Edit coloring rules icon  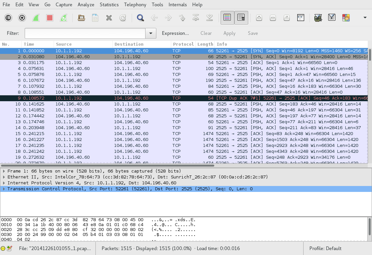coord(346,18)
